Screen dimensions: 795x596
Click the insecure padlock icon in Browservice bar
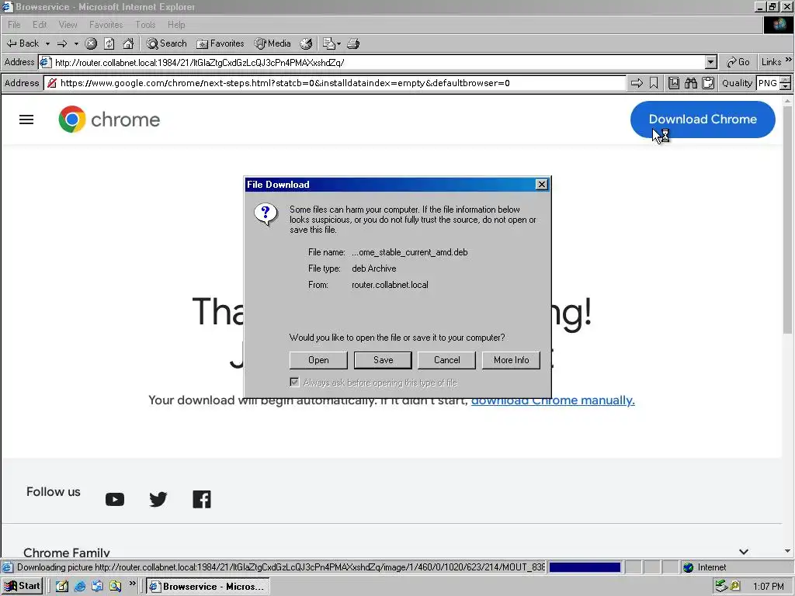[52, 83]
